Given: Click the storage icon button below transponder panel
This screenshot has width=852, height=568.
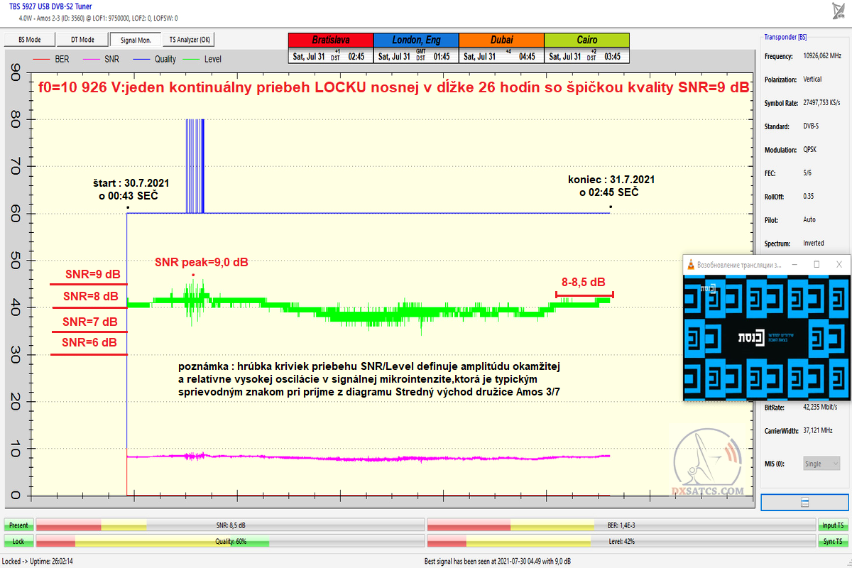Looking at the screenshot, I should pos(804,503).
